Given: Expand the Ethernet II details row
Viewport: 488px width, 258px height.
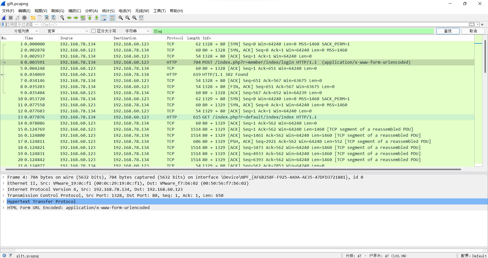Looking at the screenshot, I should tap(3, 183).
